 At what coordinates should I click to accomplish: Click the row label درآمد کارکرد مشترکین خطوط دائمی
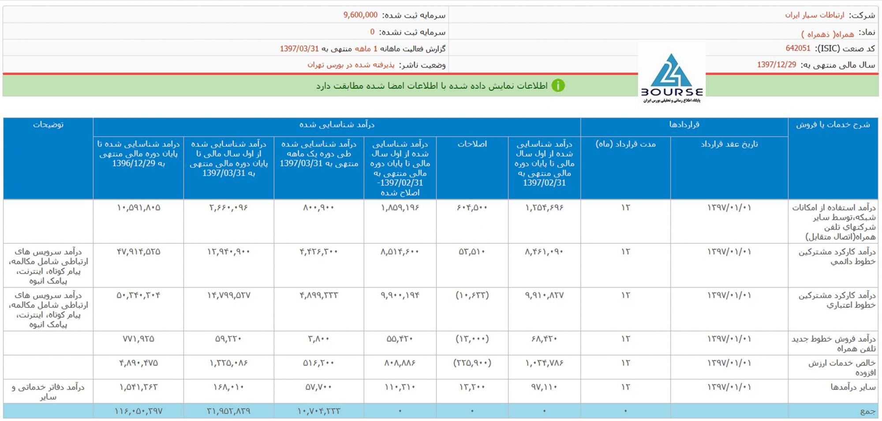pos(837,256)
